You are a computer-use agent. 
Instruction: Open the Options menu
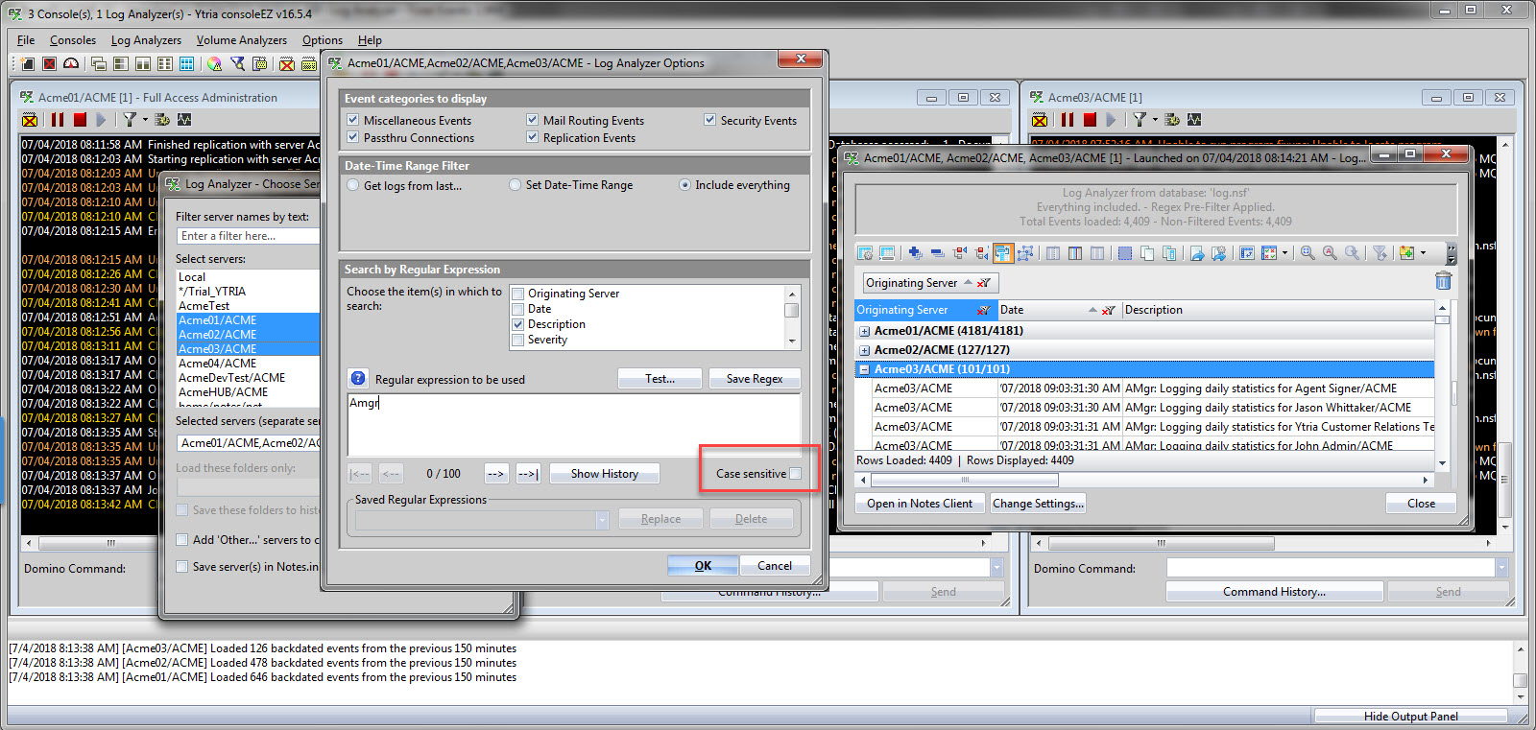tap(323, 40)
